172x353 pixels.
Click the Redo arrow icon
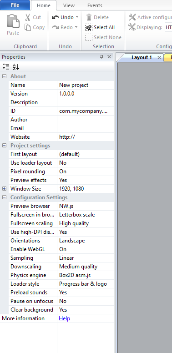[x=56, y=27]
